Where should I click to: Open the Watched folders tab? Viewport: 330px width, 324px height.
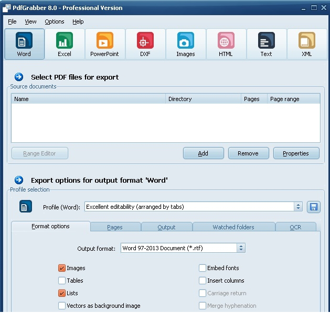coord(233,227)
